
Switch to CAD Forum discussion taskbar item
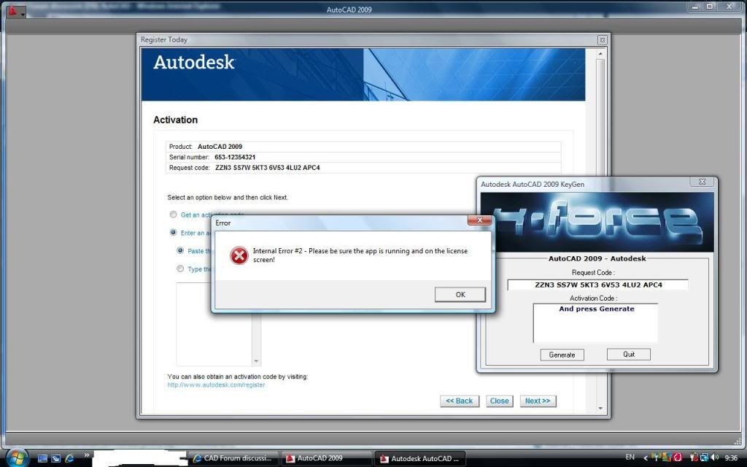click(x=233, y=458)
